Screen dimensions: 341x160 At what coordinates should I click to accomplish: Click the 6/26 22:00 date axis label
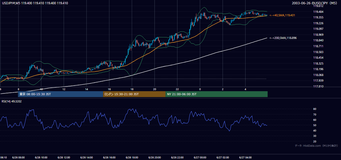coord(177,158)
